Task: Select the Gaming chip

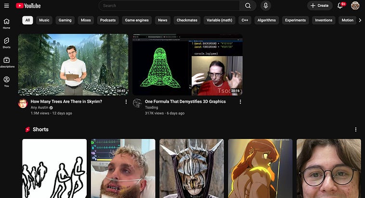Action: [65, 20]
